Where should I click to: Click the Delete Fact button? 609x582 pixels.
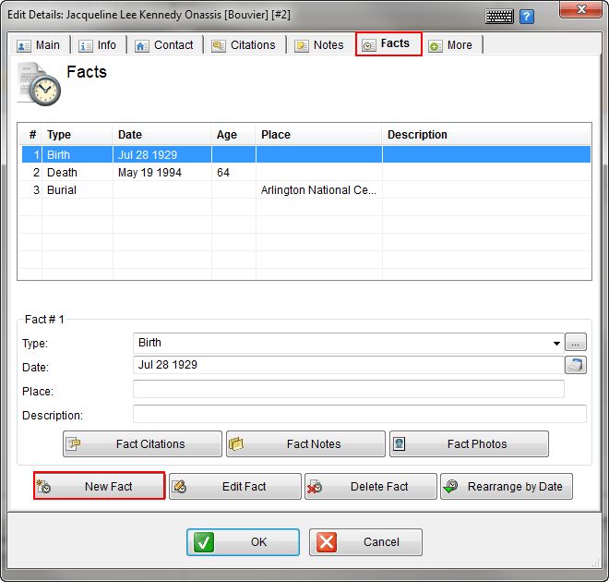coord(371,486)
